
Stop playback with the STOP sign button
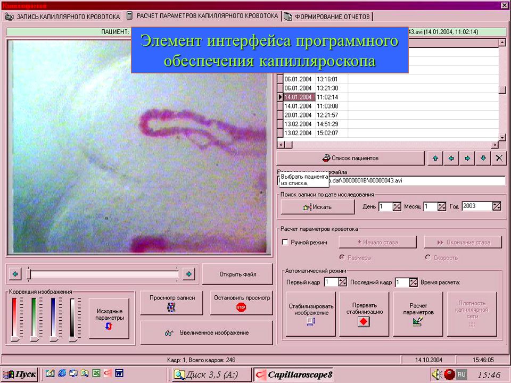(242, 303)
